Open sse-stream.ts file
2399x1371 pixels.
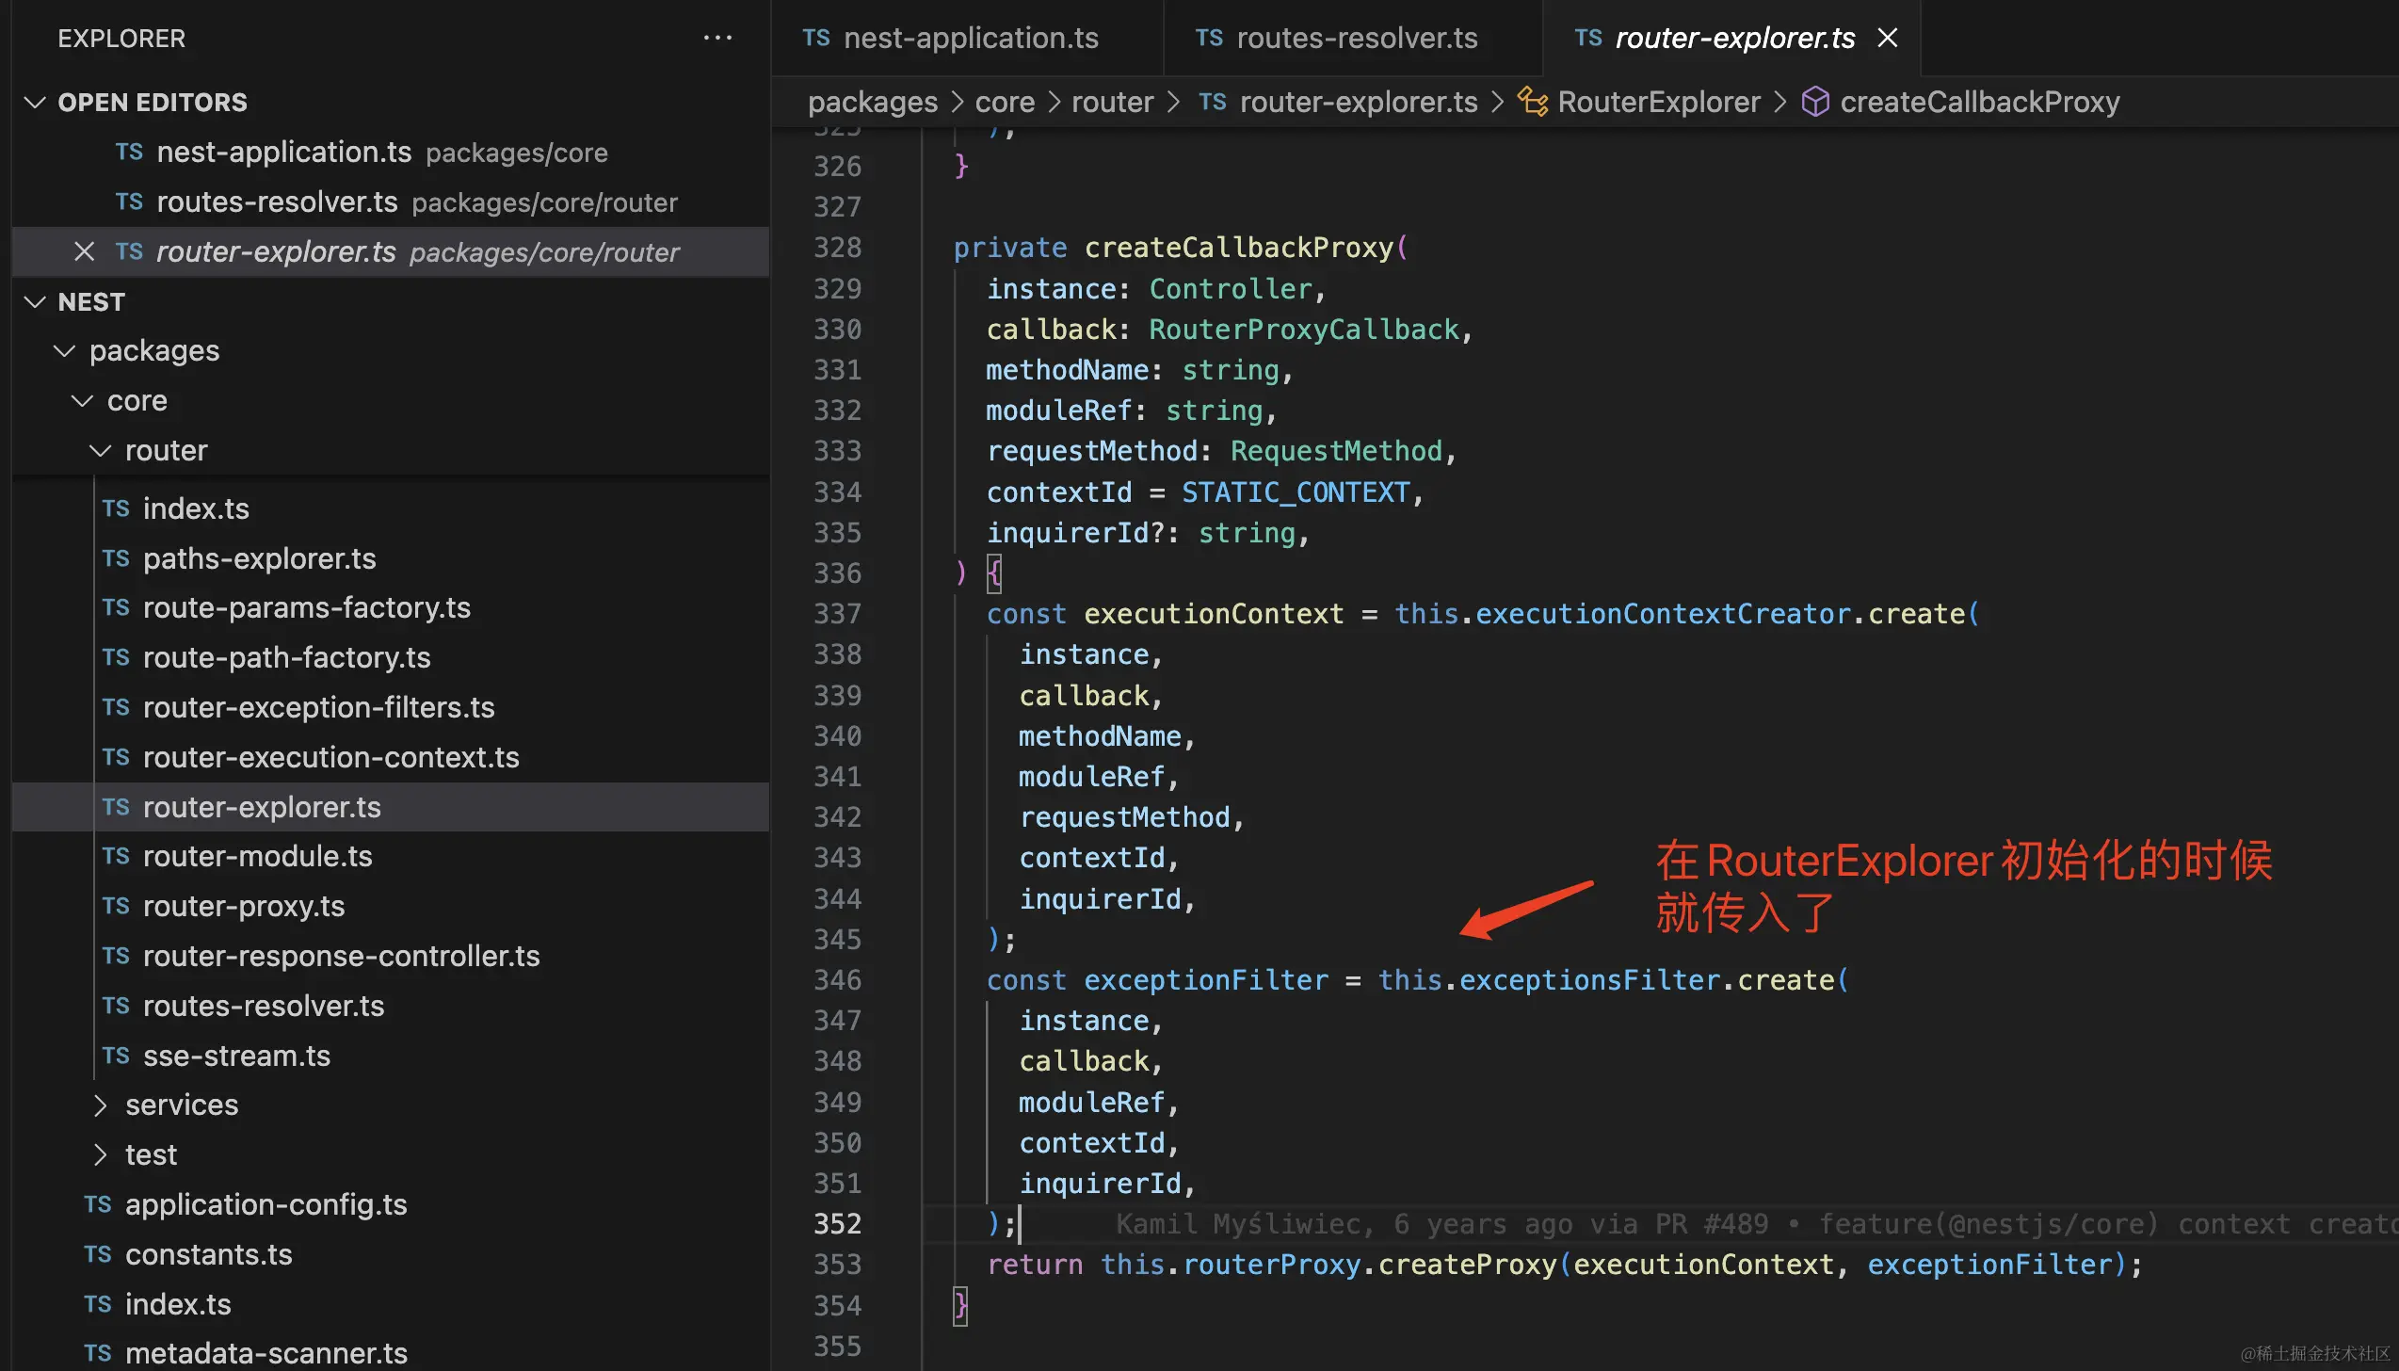coord(390,1056)
